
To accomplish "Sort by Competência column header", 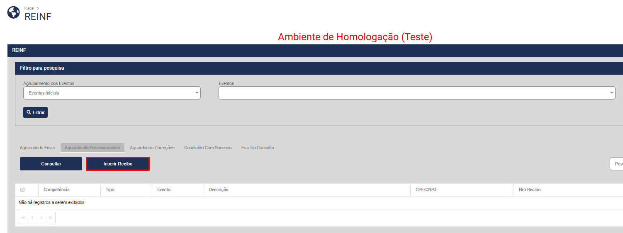I will coord(56,189).
